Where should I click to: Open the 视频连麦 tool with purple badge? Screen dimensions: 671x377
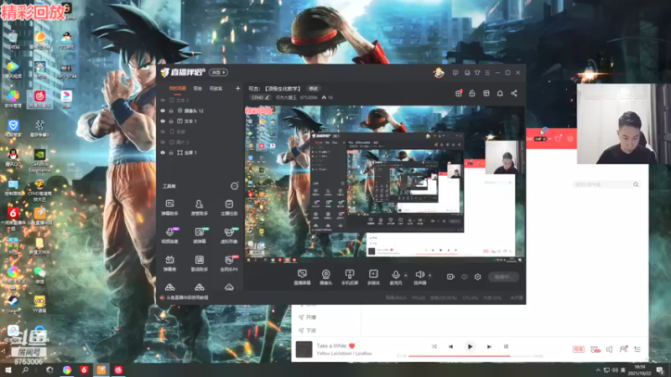tap(170, 235)
